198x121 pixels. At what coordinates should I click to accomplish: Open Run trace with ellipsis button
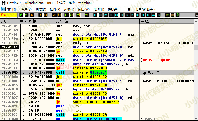[x=153, y=15]
